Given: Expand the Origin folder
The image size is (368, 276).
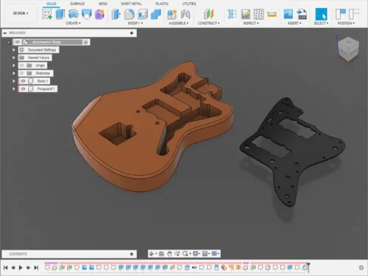Looking at the screenshot, I should (x=14, y=66).
